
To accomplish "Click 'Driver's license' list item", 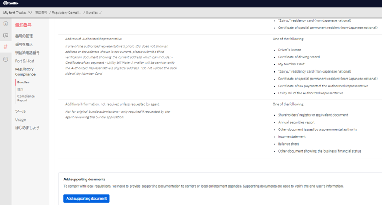I will point(290,50).
